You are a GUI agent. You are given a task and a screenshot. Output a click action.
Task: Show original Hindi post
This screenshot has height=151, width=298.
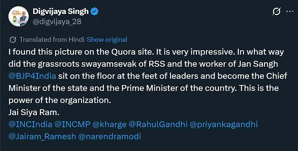coord(107,40)
